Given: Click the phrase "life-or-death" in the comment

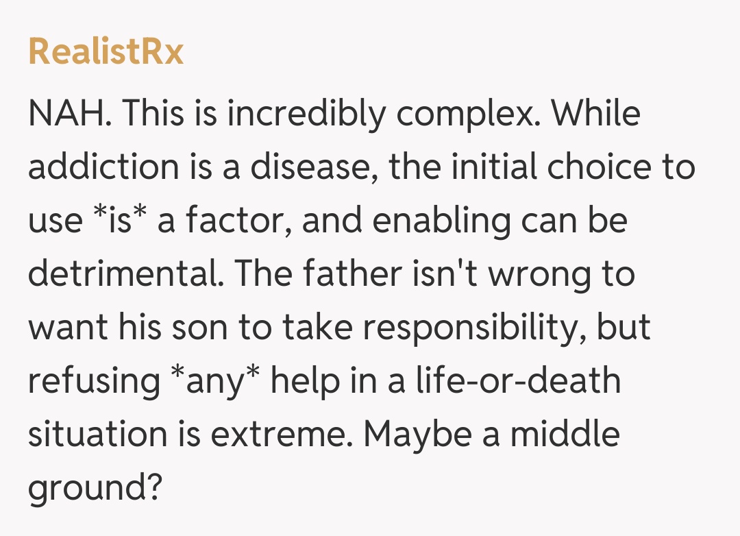Looking at the screenshot, I should pos(518,381).
